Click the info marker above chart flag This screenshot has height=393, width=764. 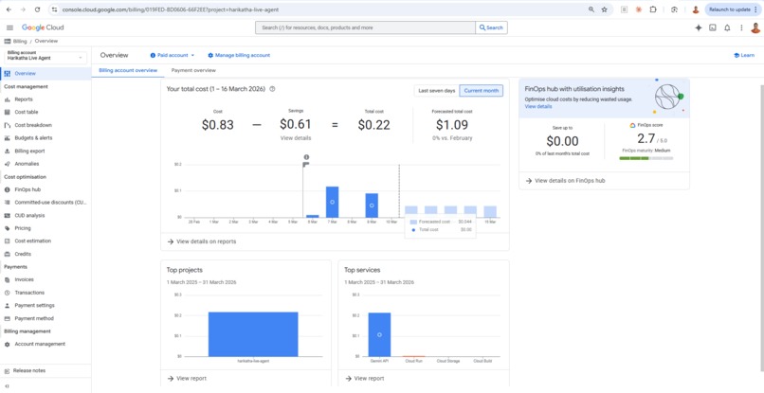[x=306, y=157]
